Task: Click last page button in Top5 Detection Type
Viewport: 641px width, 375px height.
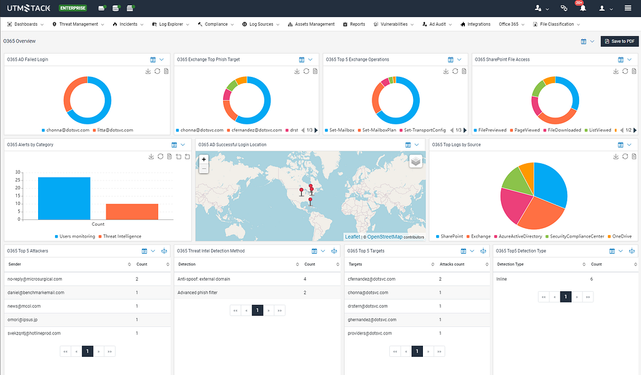Action: (x=587, y=297)
